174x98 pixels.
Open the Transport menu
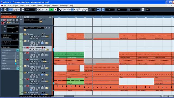47,5
